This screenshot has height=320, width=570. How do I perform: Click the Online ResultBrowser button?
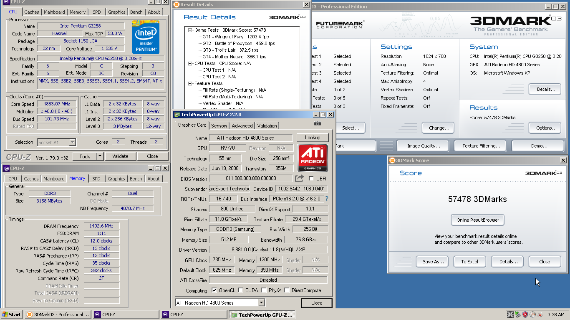point(478,220)
